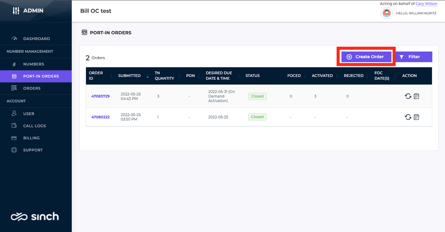
Task: Open Dashboard in the sidebar
Action: tap(36, 39)
